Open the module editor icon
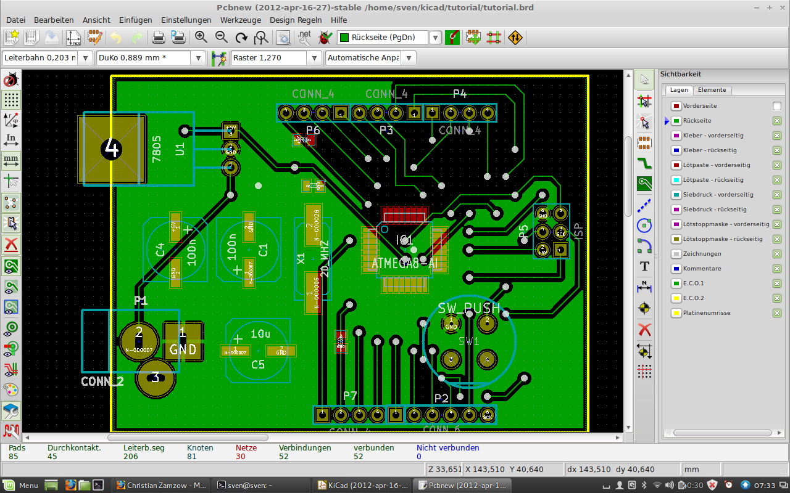Screen dimensions: 790x493 [x=94, y=38]
